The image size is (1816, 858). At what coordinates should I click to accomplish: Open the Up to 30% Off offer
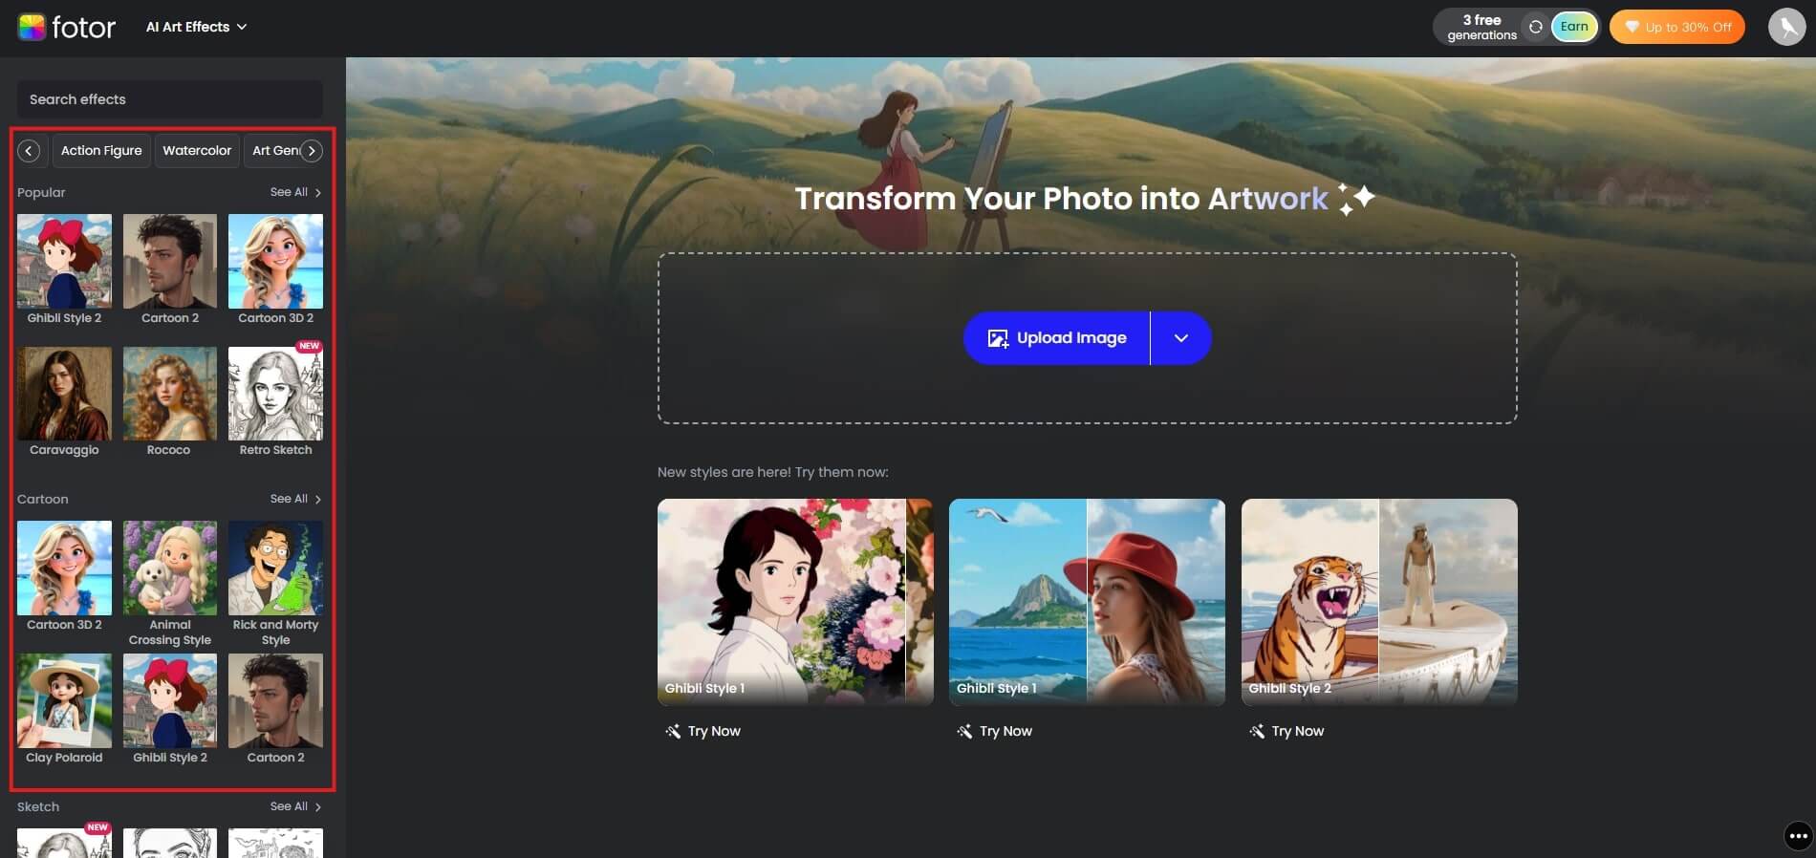tap(1677, 27)
